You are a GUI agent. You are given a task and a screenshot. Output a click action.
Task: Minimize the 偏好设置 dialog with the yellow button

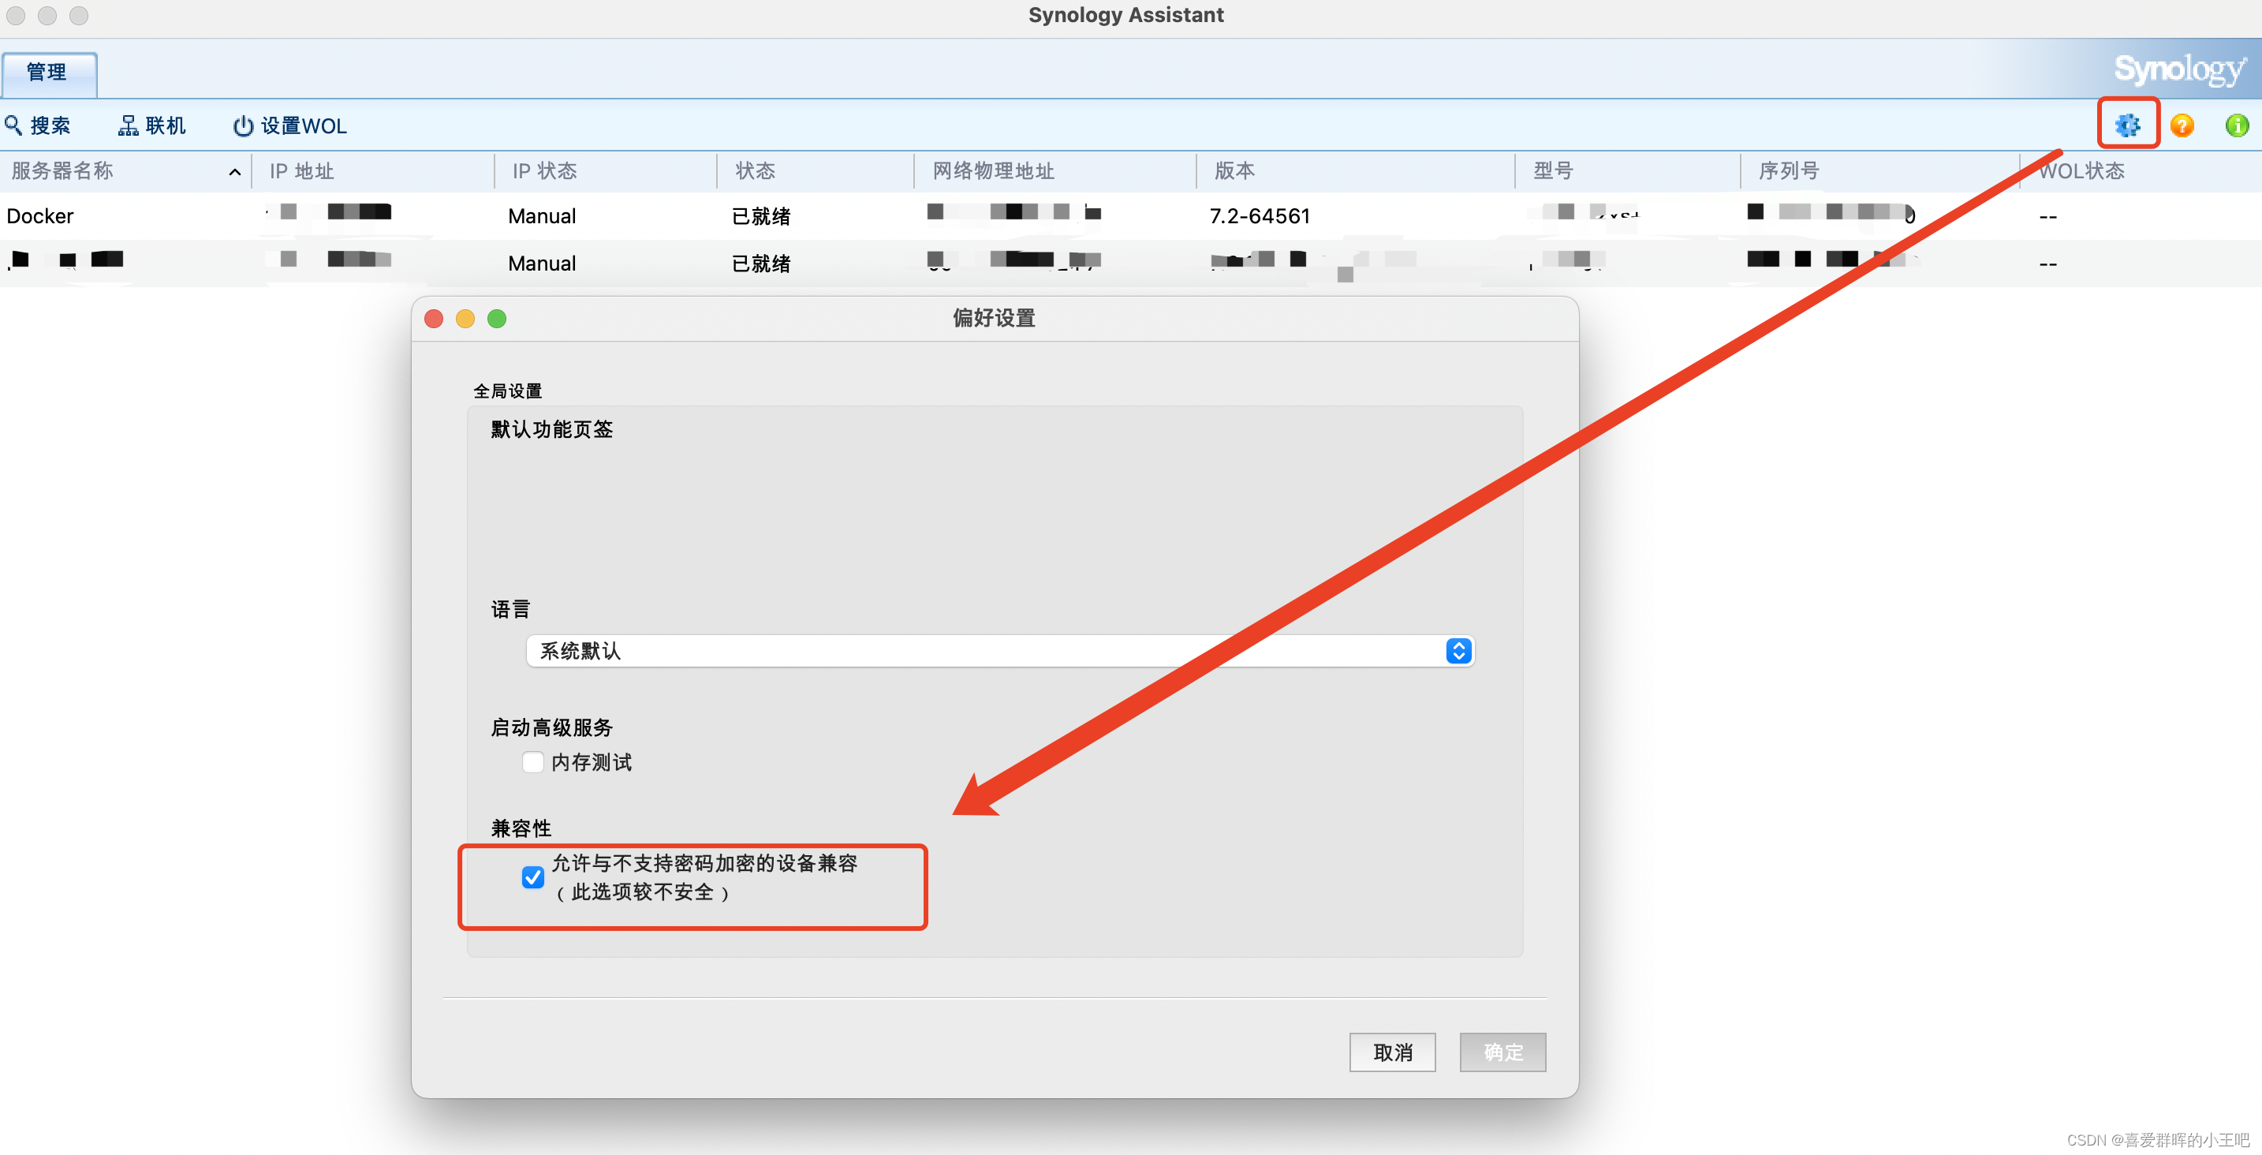coord(465,319)
